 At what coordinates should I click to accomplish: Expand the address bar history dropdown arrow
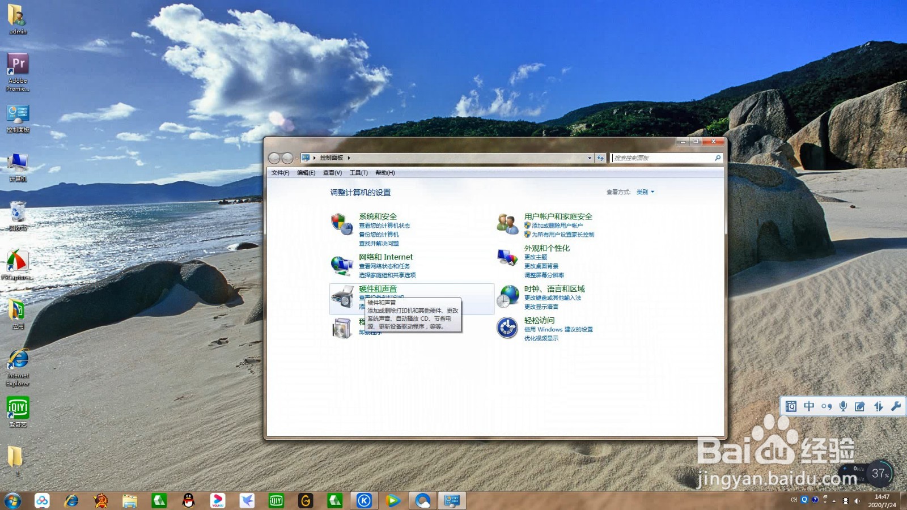tap(590, 158)
